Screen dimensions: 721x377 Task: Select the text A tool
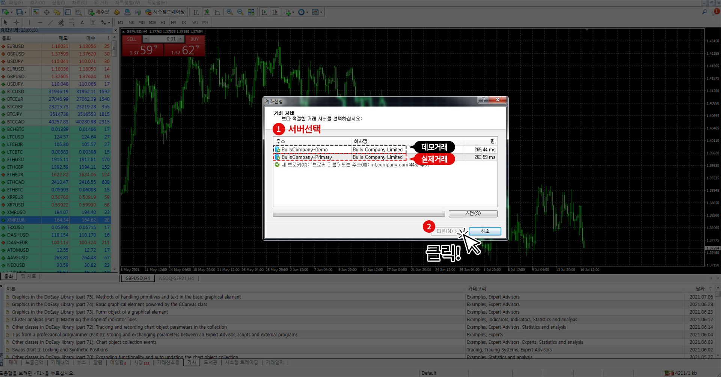click(82, 22)
